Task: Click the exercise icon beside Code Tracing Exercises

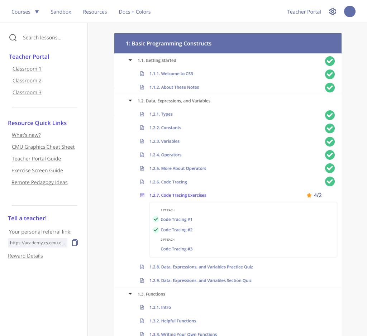Action: coord(142,195)
